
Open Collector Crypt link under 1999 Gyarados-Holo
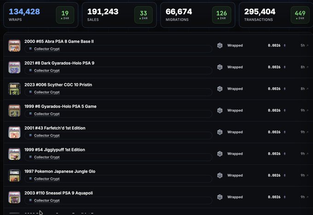pyautogui.click(x=46, y=114)
